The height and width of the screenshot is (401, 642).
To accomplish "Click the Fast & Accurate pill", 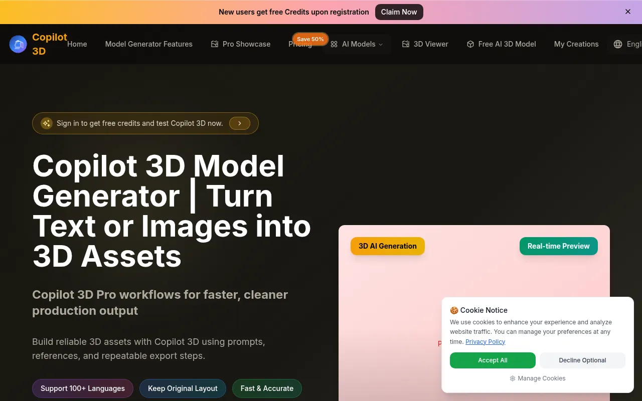I will tap(267, 388).
